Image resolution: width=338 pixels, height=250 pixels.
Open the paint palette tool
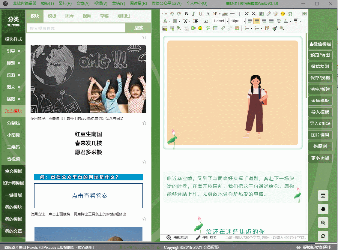click(x=275, y=14)
